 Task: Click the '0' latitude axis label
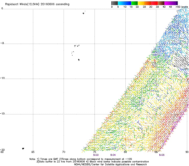pyautogui.click(x=2, y=8)
